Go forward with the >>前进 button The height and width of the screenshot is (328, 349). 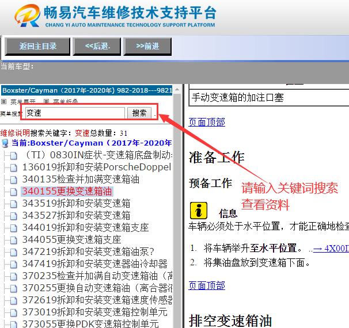(147, 46)
